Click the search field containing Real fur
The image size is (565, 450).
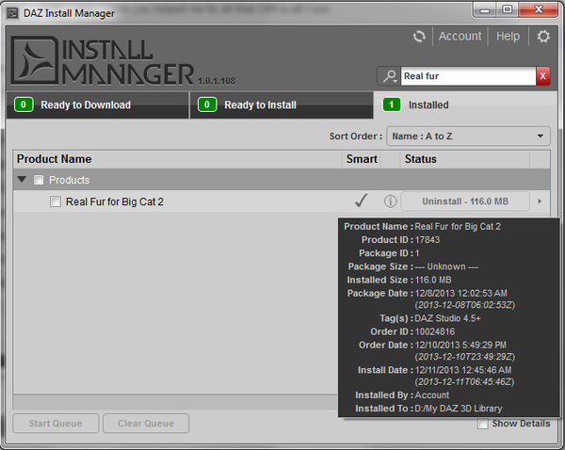pyautogui.click(x=468, y=76)
